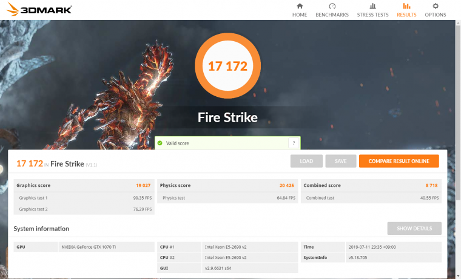Click the Combined score 8 718 value
The height and width of the screenshot is (279, 461).
pos(431,185)
